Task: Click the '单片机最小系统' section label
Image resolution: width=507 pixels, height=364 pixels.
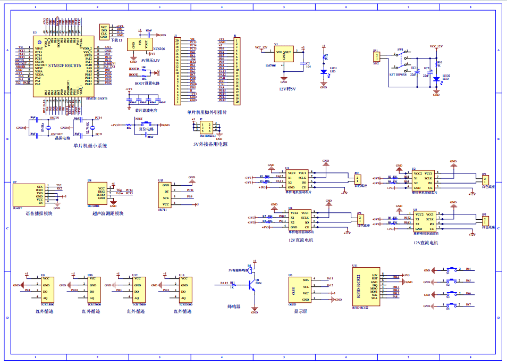Action: [90, 145]
